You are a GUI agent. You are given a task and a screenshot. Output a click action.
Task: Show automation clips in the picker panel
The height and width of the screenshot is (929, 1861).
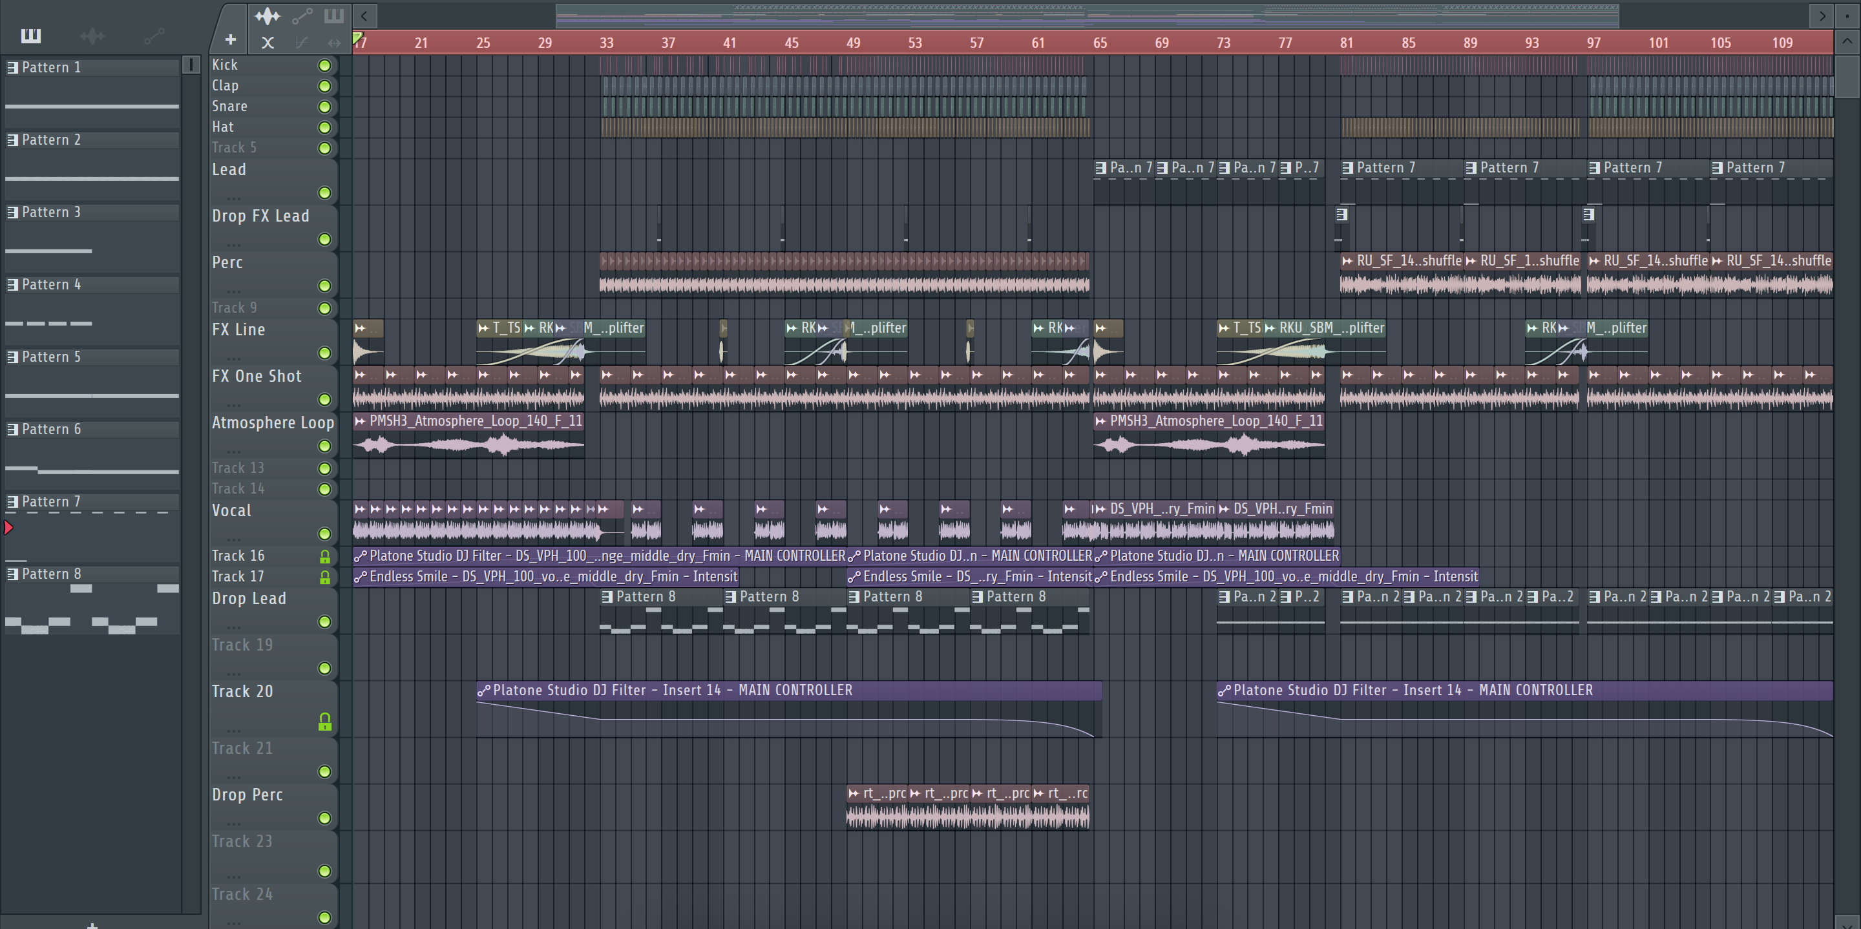coord(154,36)
